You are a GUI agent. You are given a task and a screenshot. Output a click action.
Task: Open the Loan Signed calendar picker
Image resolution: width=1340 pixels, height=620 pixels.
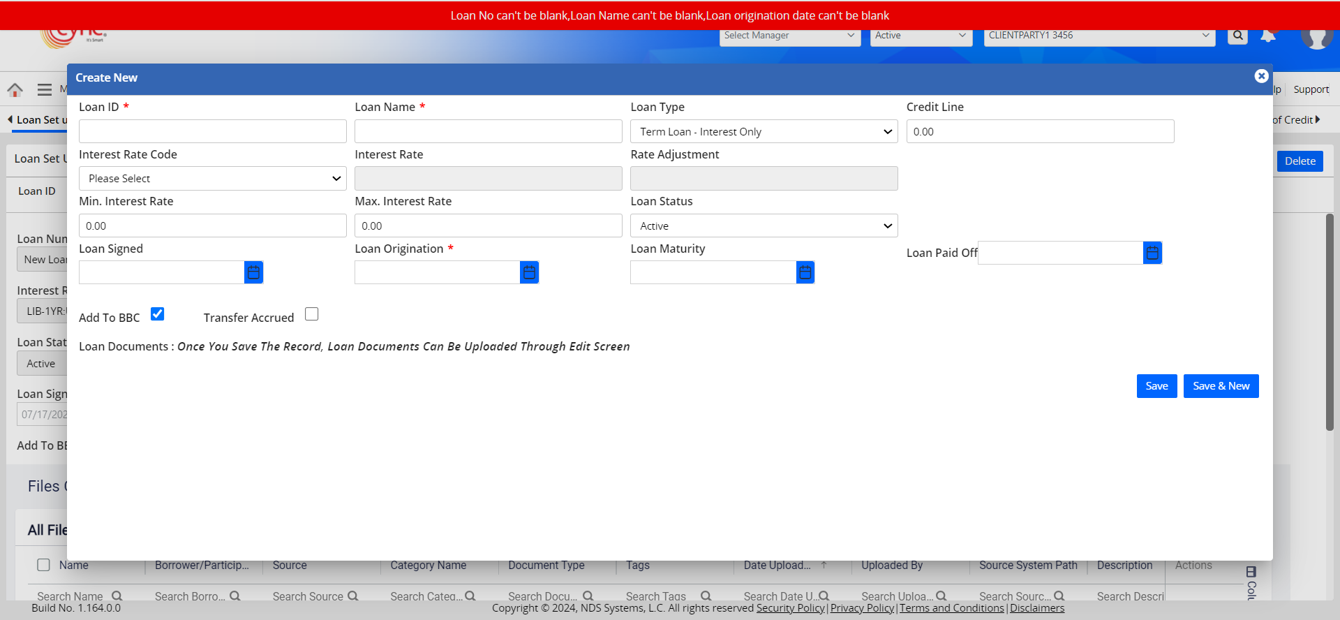253,272
